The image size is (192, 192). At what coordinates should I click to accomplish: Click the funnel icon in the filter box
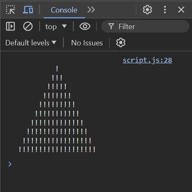111,26
